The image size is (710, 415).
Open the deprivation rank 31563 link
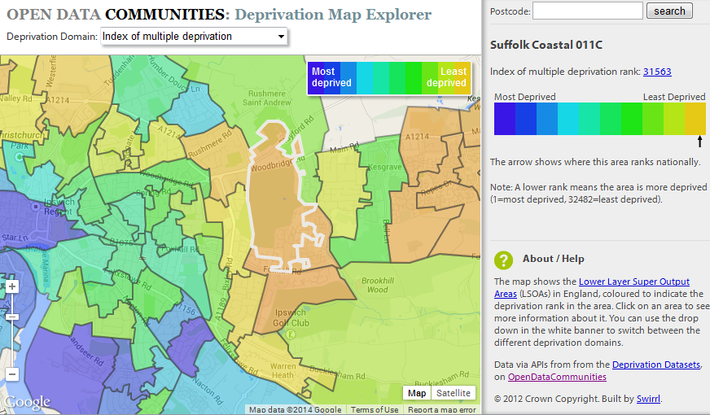point(657,72)
